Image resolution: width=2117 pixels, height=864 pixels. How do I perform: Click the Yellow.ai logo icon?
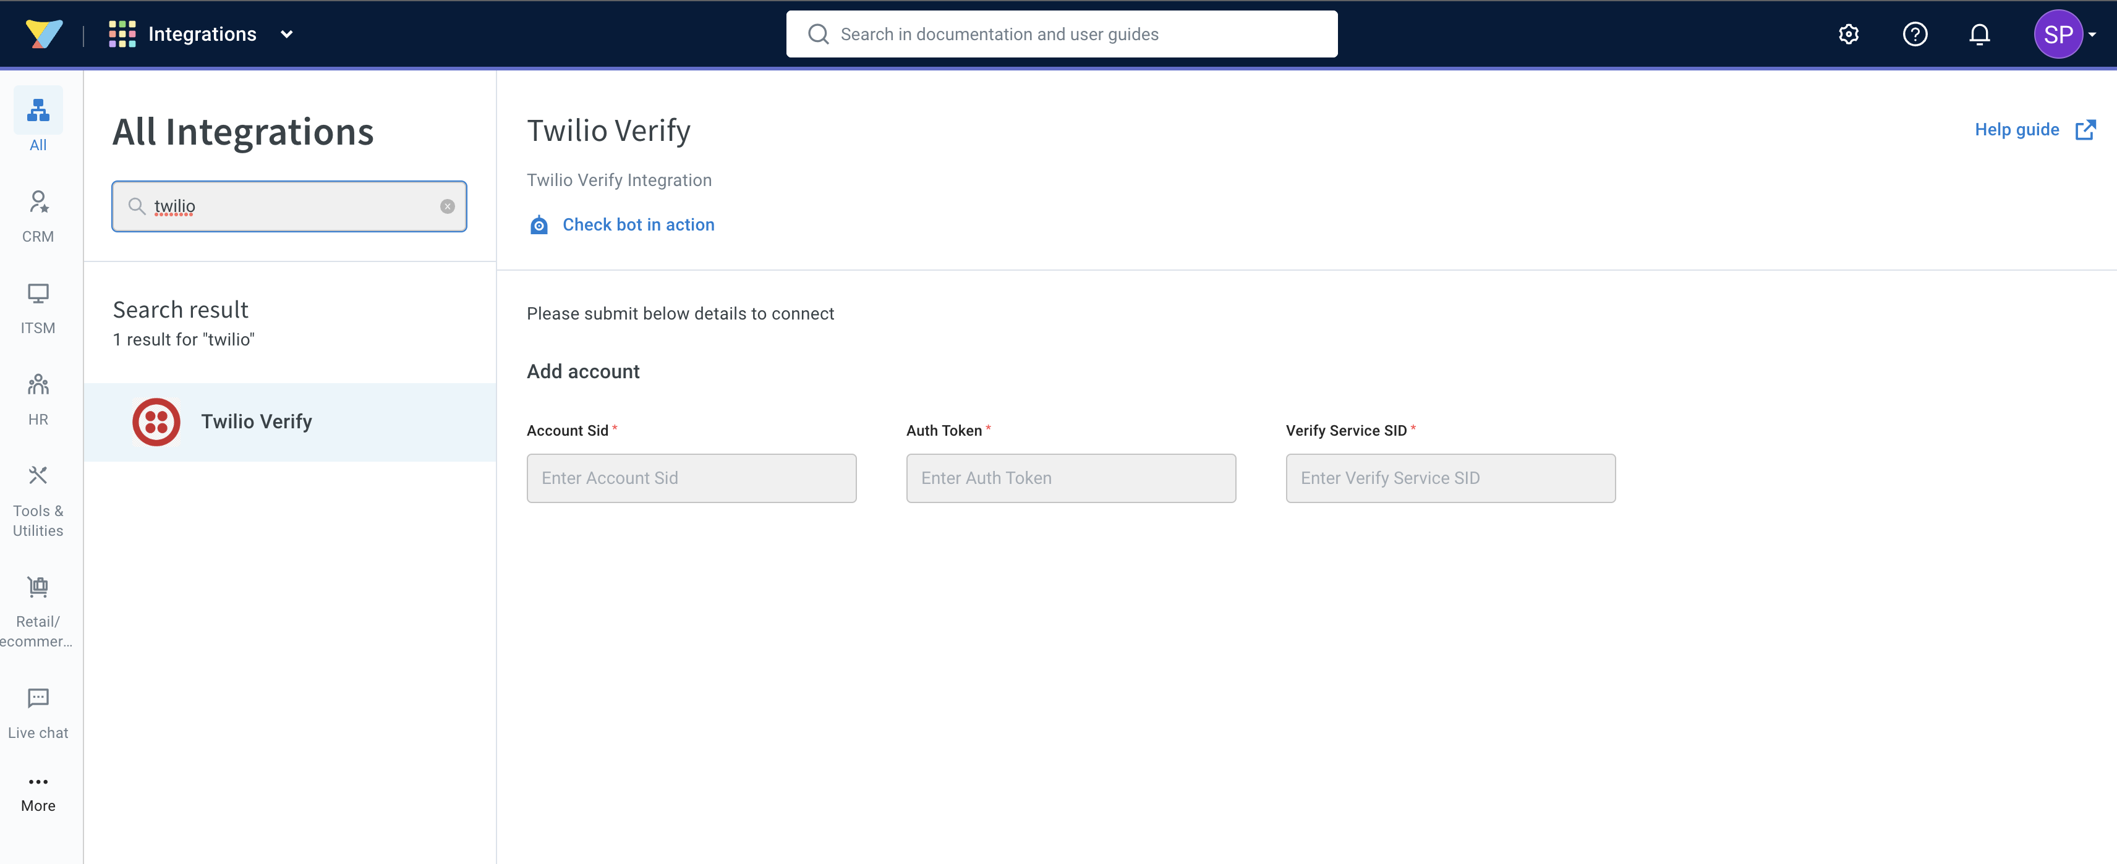pyautogui.click(x=45, y=33)
